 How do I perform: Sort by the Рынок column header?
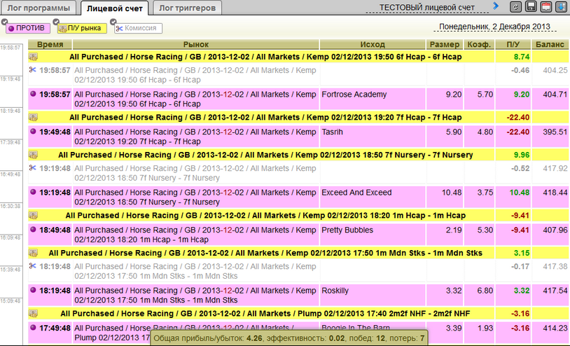click(196, 44)
